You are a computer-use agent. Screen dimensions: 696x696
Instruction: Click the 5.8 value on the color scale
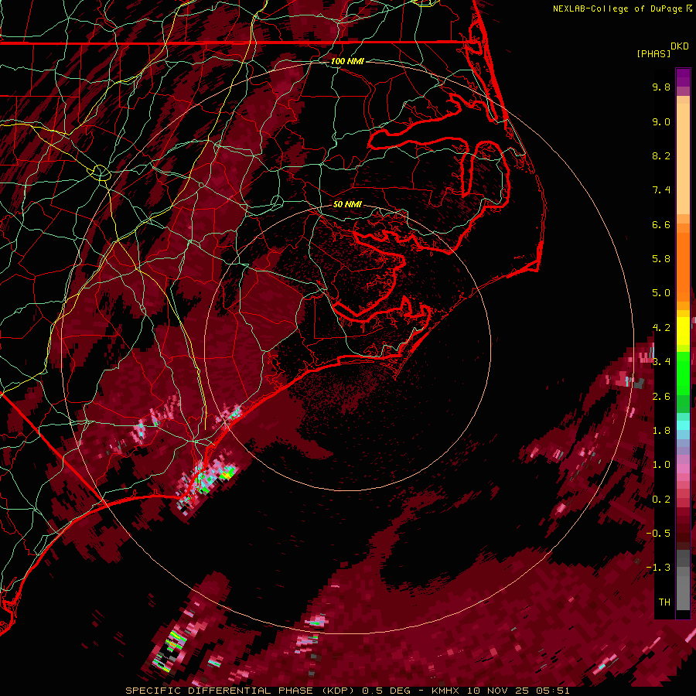[661, 259]
